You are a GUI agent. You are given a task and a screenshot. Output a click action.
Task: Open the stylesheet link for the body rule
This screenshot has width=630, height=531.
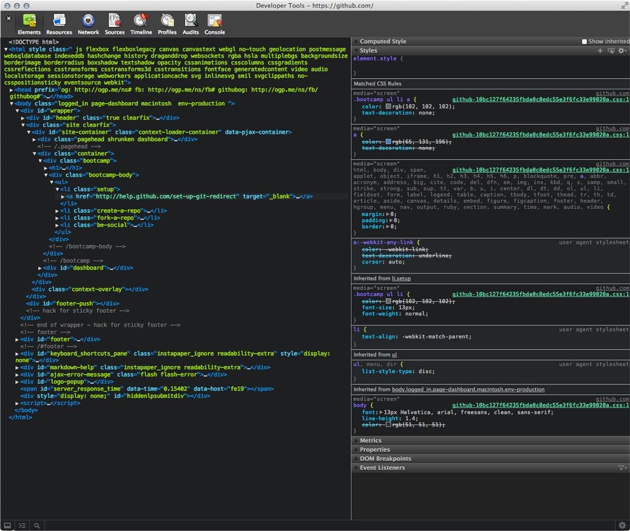(x=540, y=405)
